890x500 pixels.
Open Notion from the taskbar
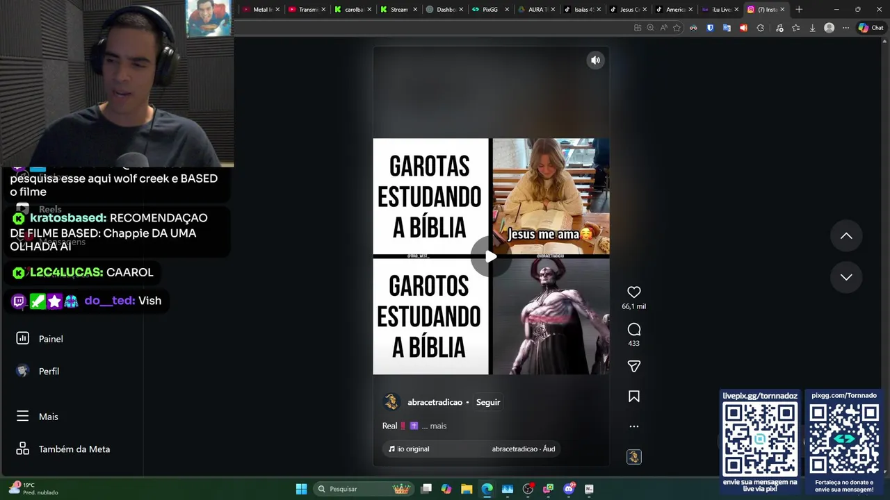[589, 489]
